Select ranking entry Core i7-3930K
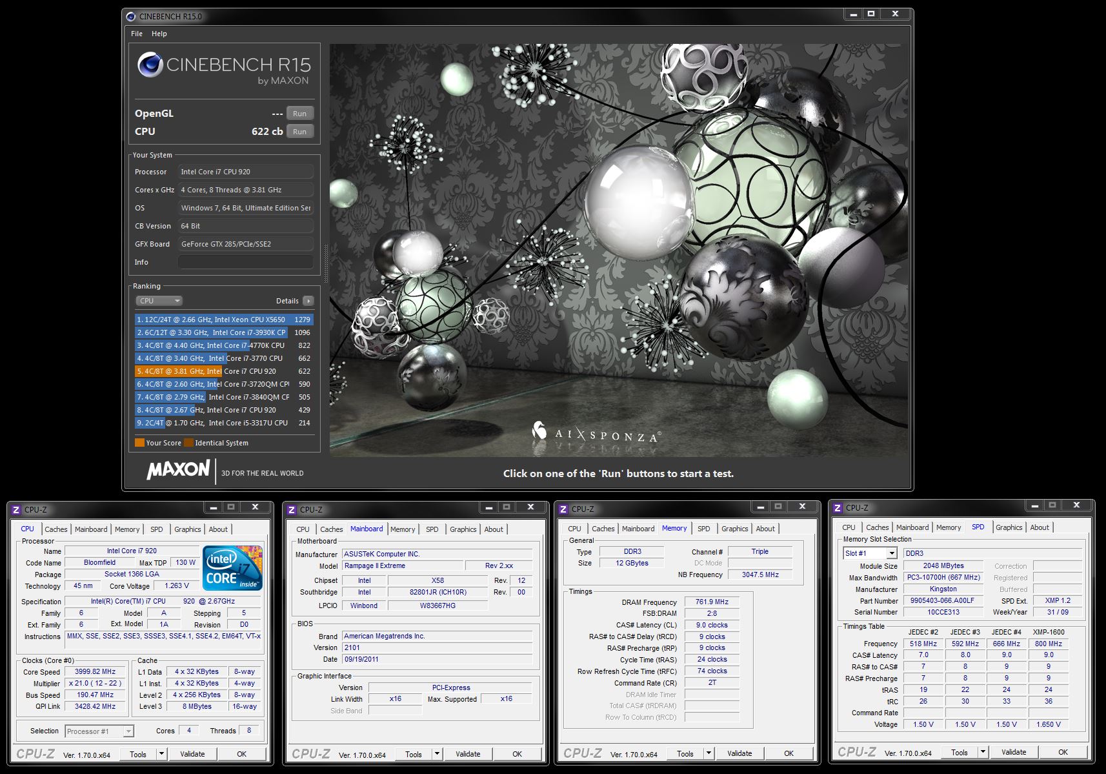Viewport: 1106px width, 774px height. click(x=224, y=332)
